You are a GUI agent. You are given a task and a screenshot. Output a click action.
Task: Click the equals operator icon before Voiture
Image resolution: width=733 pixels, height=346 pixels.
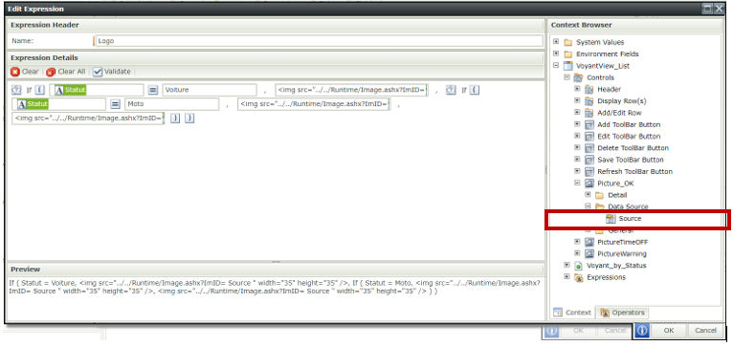[x=153, y=90]
